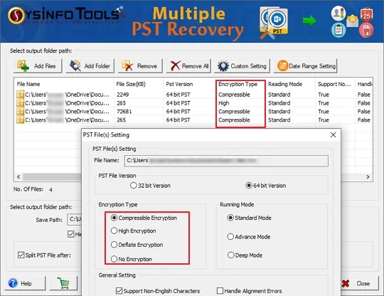Select the file row sized 72681 KB

193,112
